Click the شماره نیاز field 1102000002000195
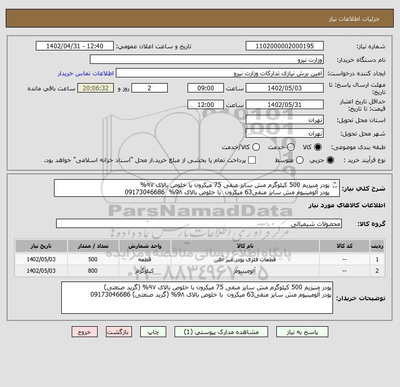This screenshot has width=400, height=387. click(x=285, y=46)
